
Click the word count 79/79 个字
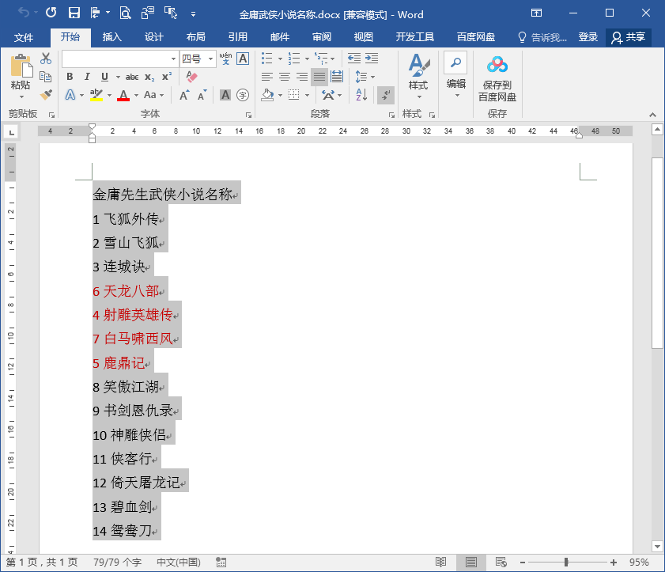coord(118,563)
